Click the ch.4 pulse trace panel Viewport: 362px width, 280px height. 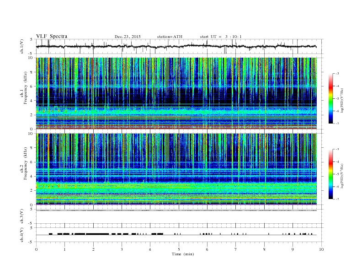pos(179,235)
